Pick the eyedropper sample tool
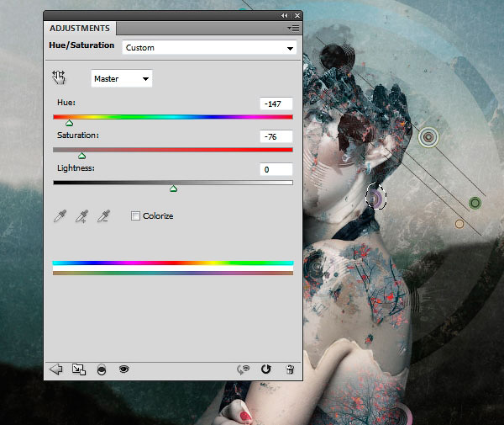 click(x=60, y=216)
